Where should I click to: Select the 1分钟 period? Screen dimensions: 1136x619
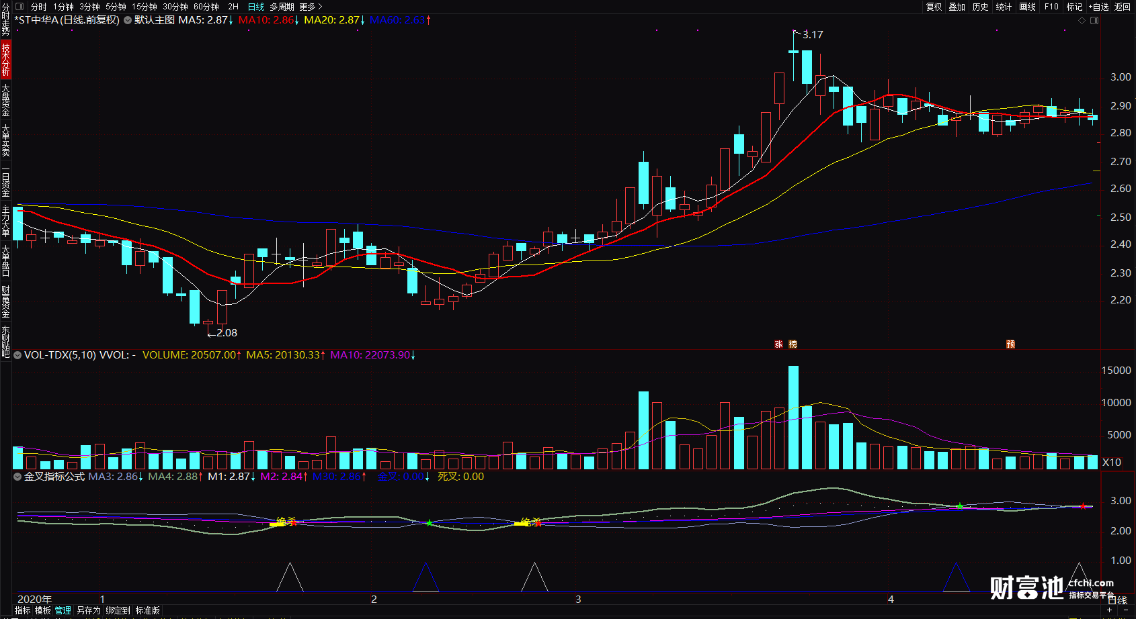click(63, 7)
